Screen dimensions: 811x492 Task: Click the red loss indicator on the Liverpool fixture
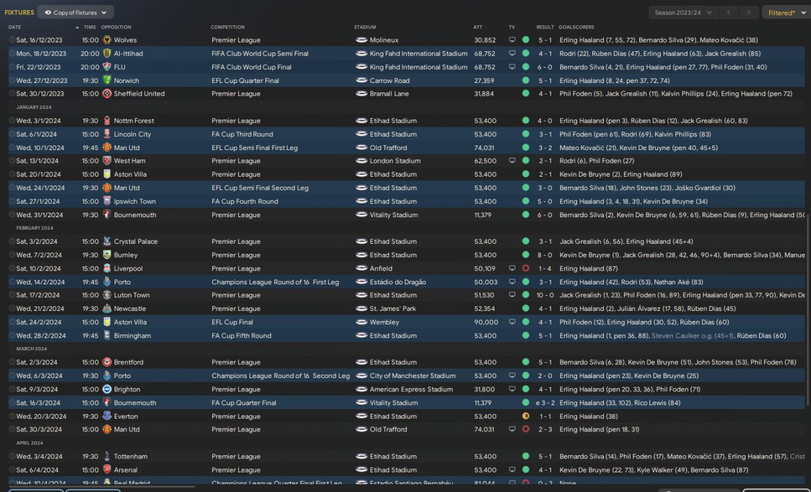pos(525,268)
